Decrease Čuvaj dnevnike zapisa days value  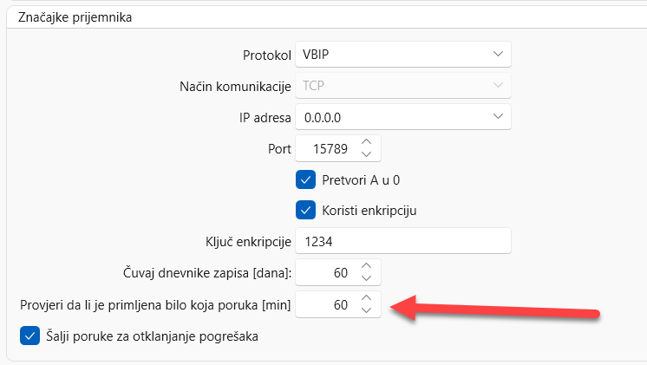[366, 278]
